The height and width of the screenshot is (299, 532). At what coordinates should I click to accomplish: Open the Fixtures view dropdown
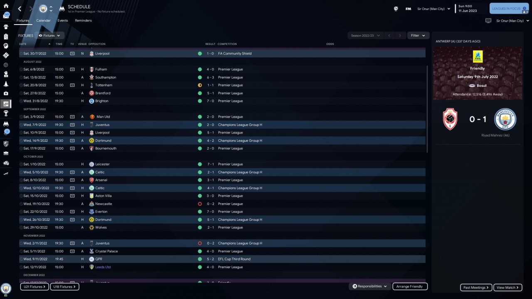tap(50, 36)
